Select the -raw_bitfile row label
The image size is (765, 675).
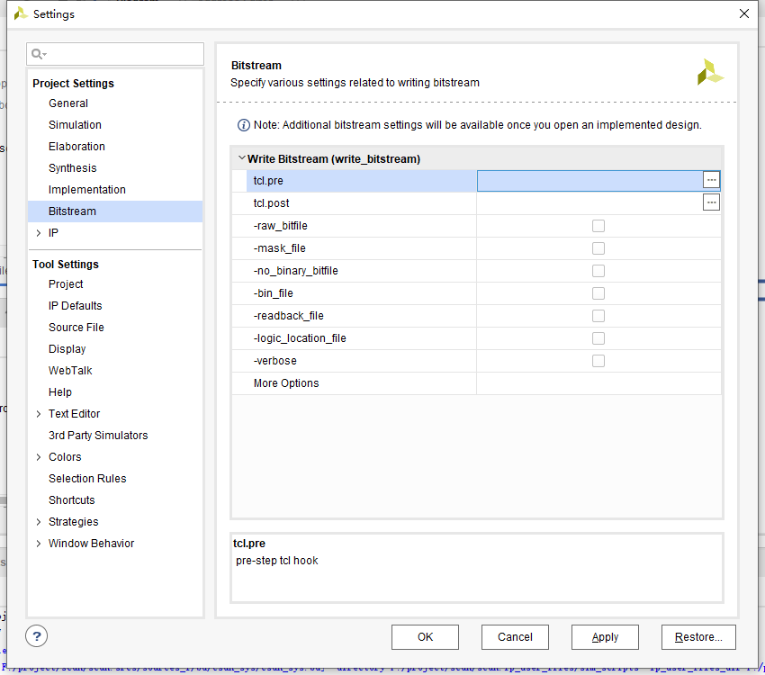(281, 226)
